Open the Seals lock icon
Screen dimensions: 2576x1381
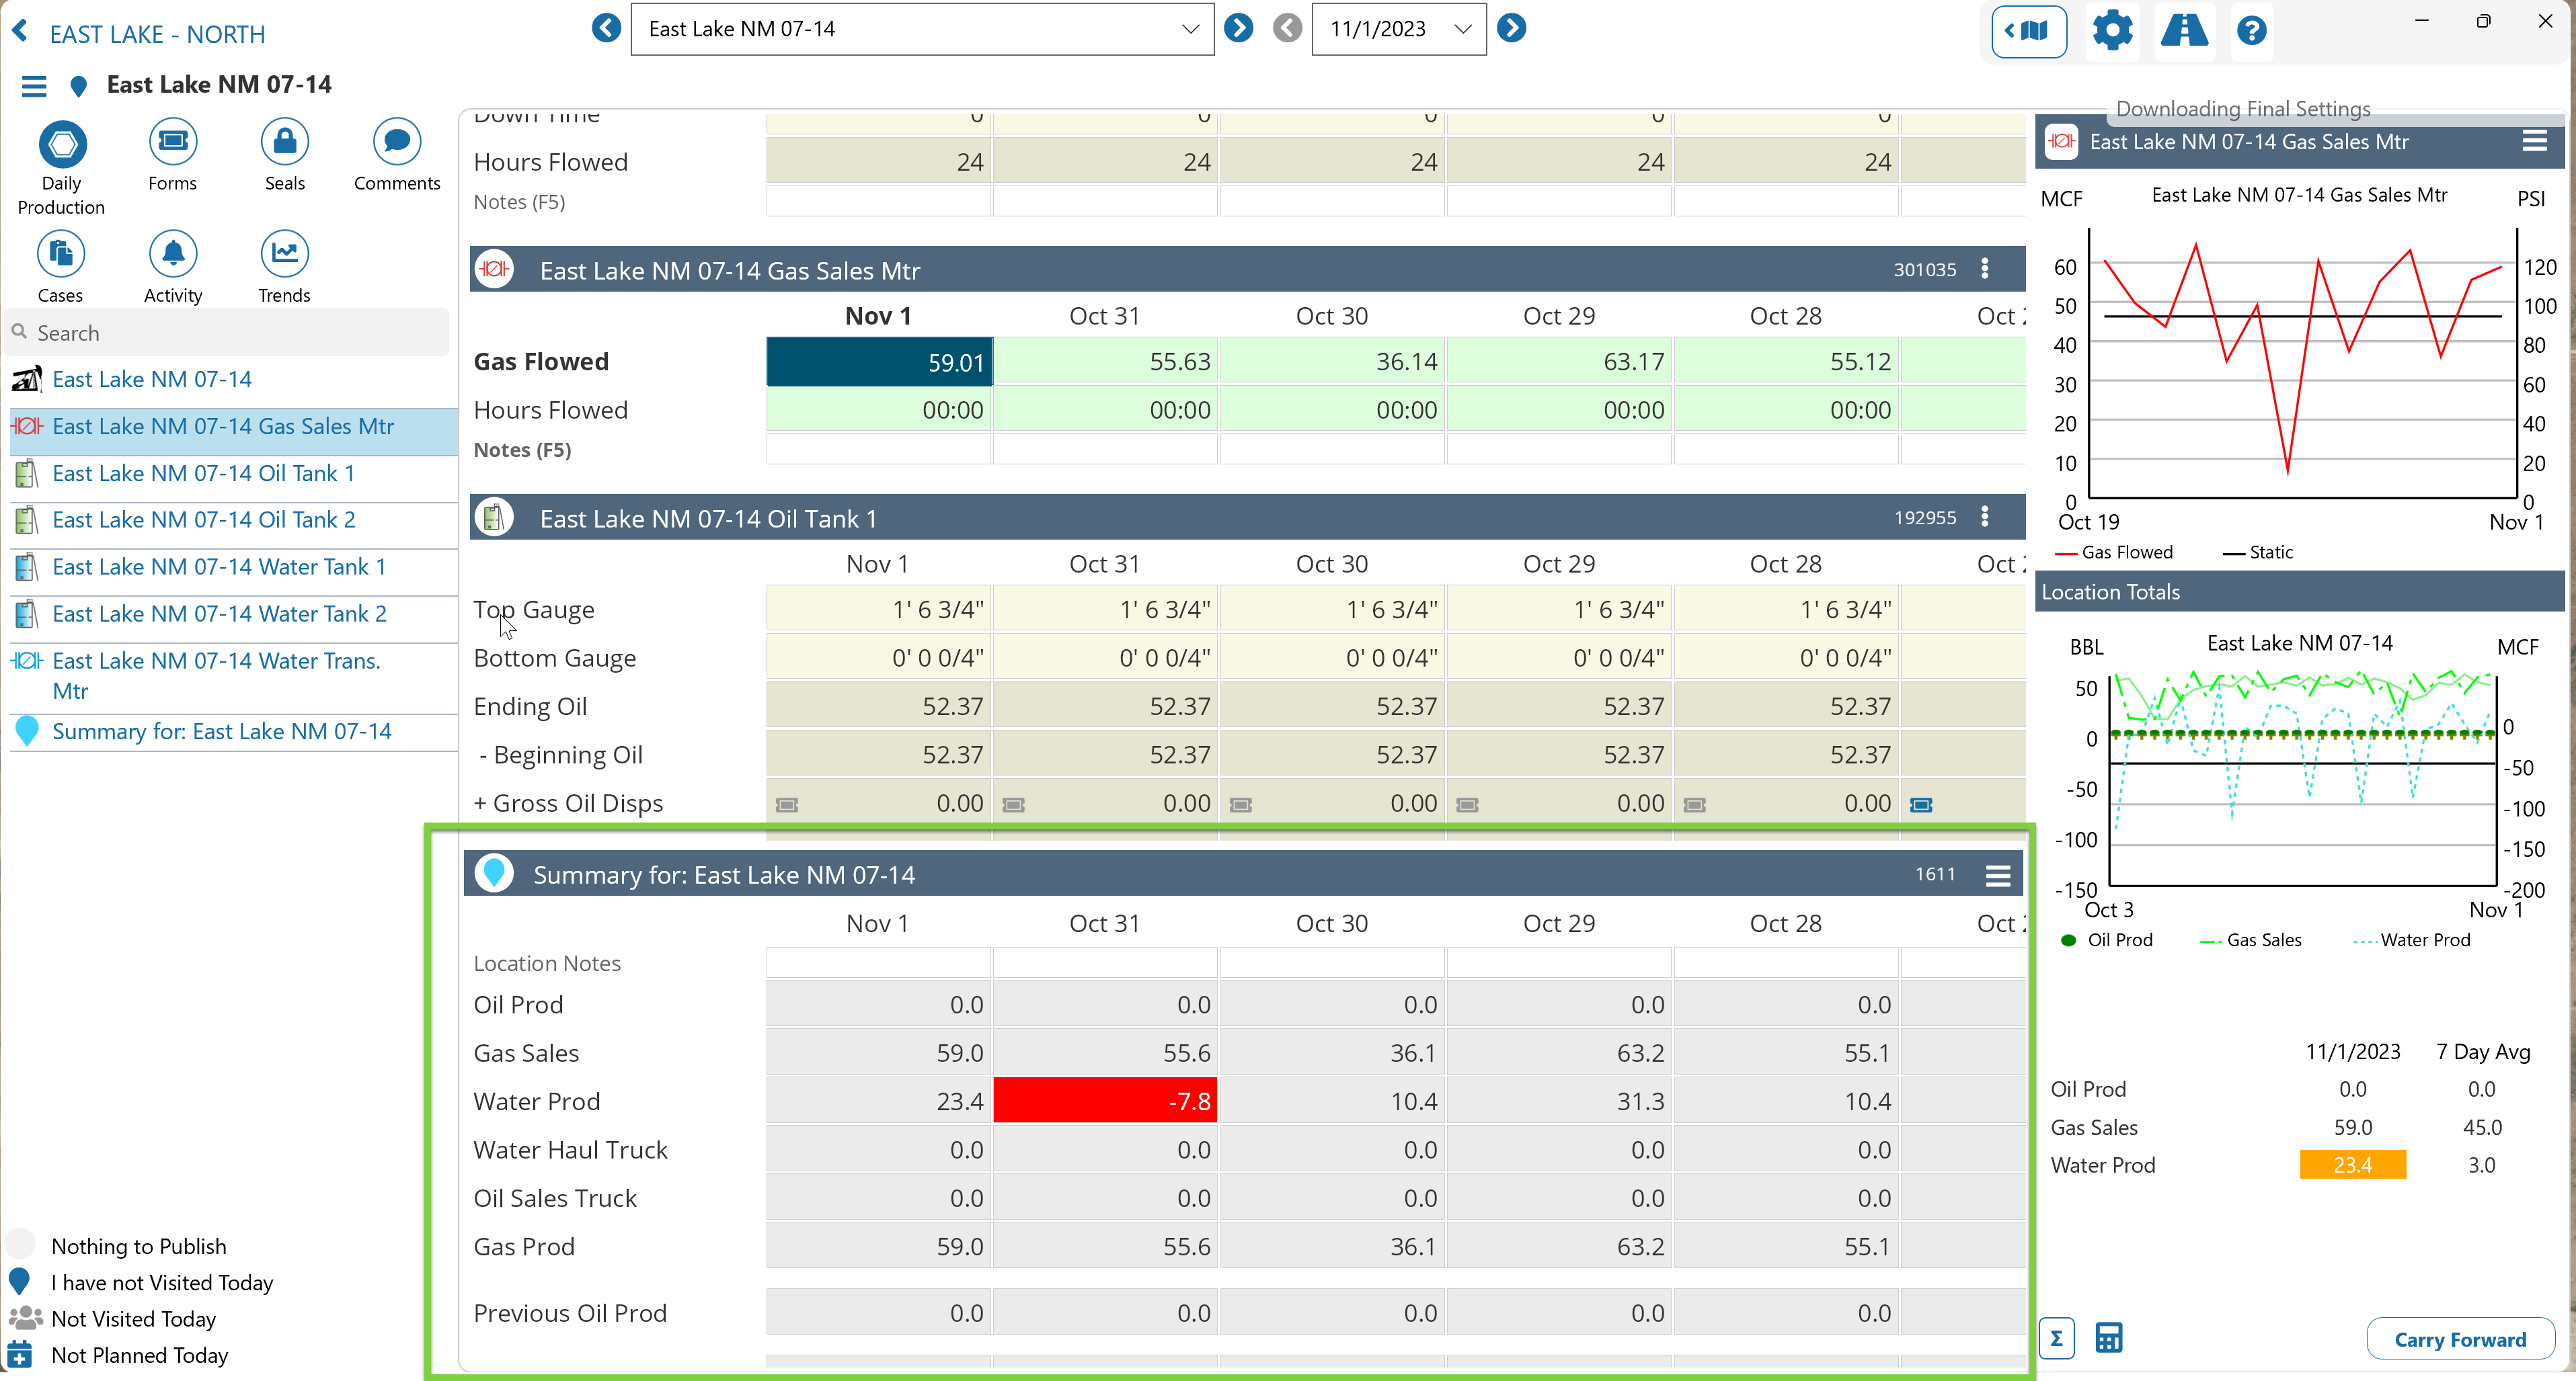click(284, 142)
